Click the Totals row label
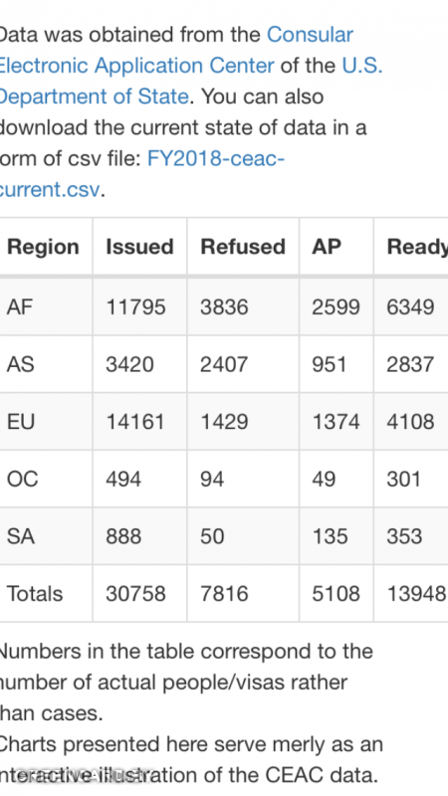This screenshot has width=448, height=796. tap(35, 594)
